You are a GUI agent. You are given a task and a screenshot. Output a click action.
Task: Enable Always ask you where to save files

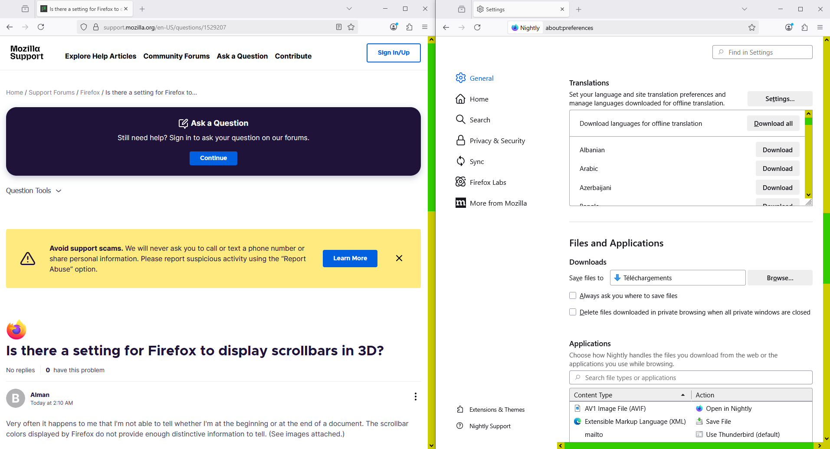click(x=573, y=295)
